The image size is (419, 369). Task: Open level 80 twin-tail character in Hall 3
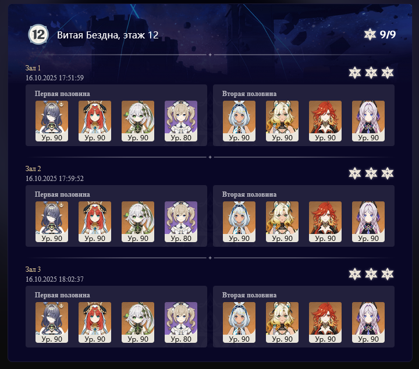point(181,322)
